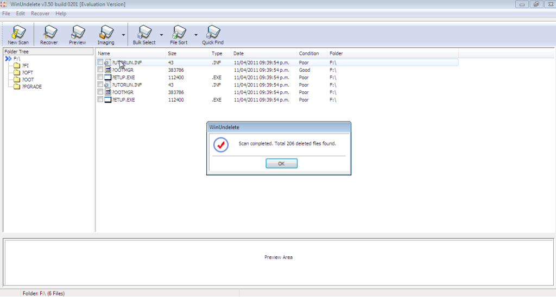Open the Bulk Select dropdown arrow
The image size is (556, 297).
point(161,35)
